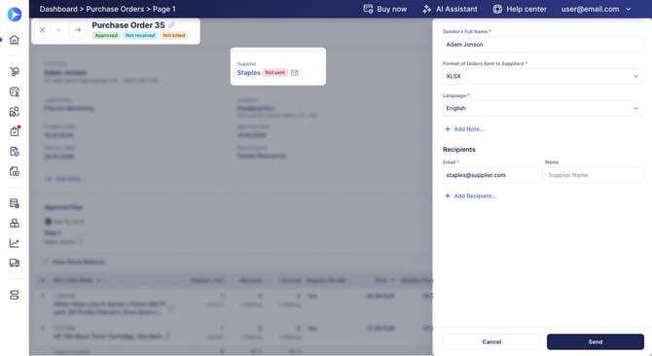Open the stacked boxes (inventory) sidebar icon
The width and height of the screenshot is (652, 356).
(x=15, y=223)
